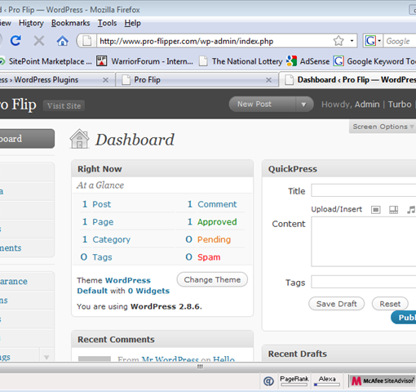Click the Publish button
Viewport: 416px width, 392px height.
(404, 318)
